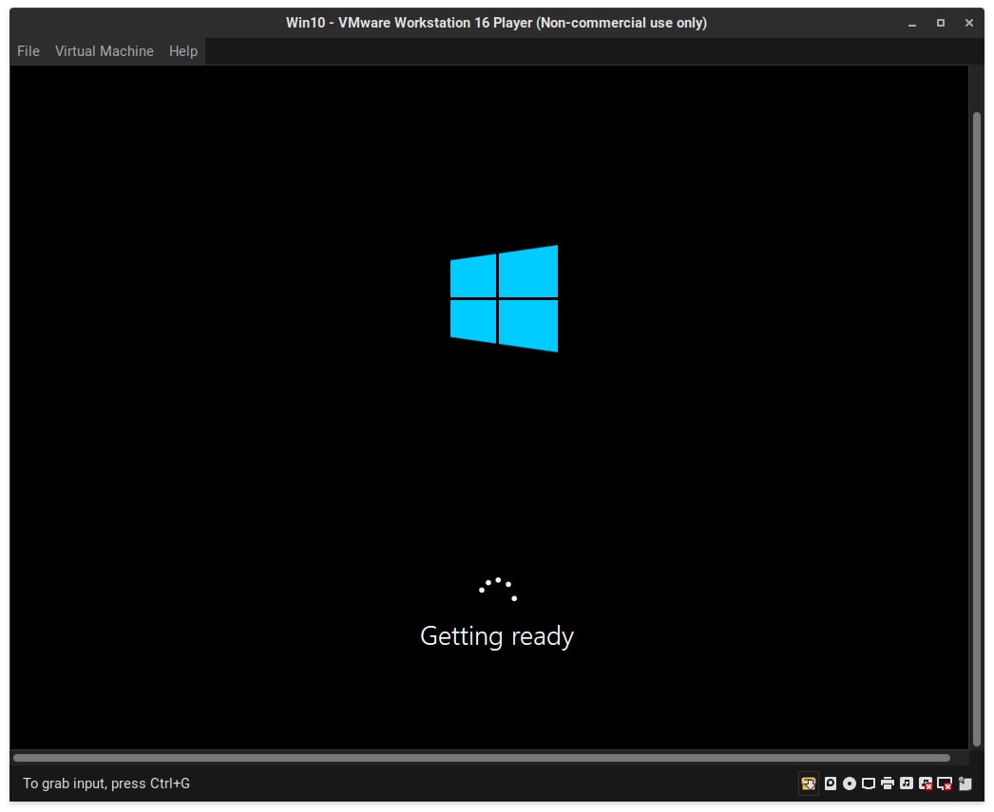Open the Help menu
This screenshot has height=812, width=994.
tap(183, 51)
